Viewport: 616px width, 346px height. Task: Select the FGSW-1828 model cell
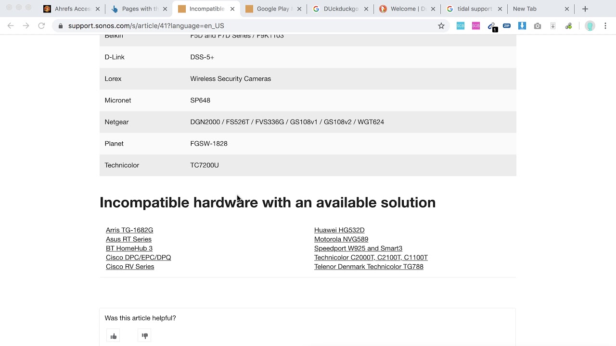209,144
